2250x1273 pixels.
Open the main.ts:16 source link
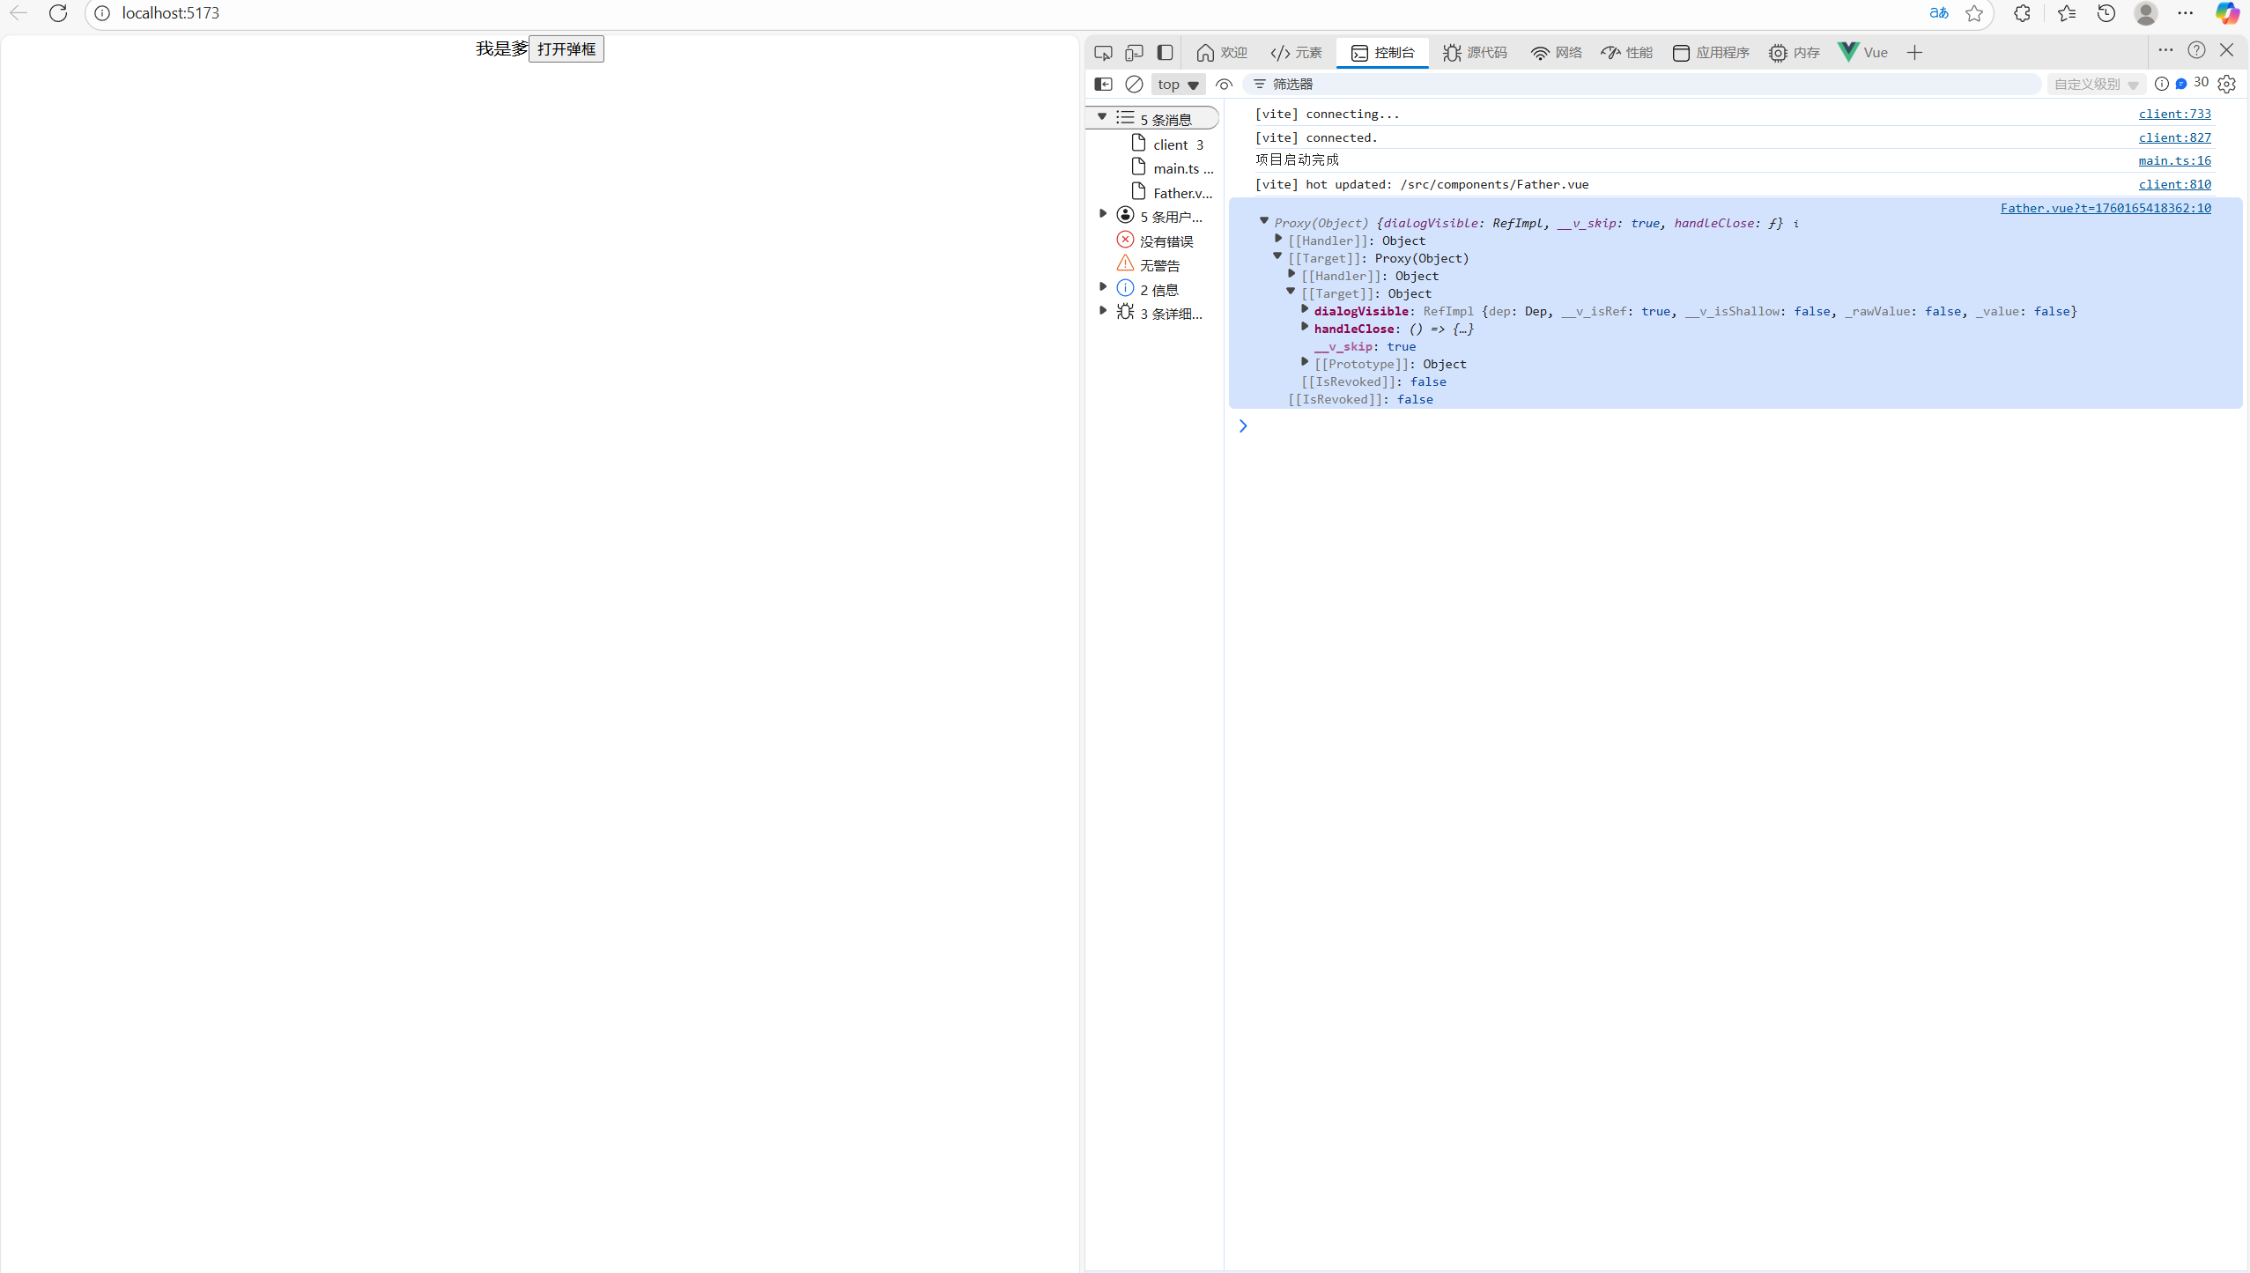pyautogui.click(x=2174, y=160)
